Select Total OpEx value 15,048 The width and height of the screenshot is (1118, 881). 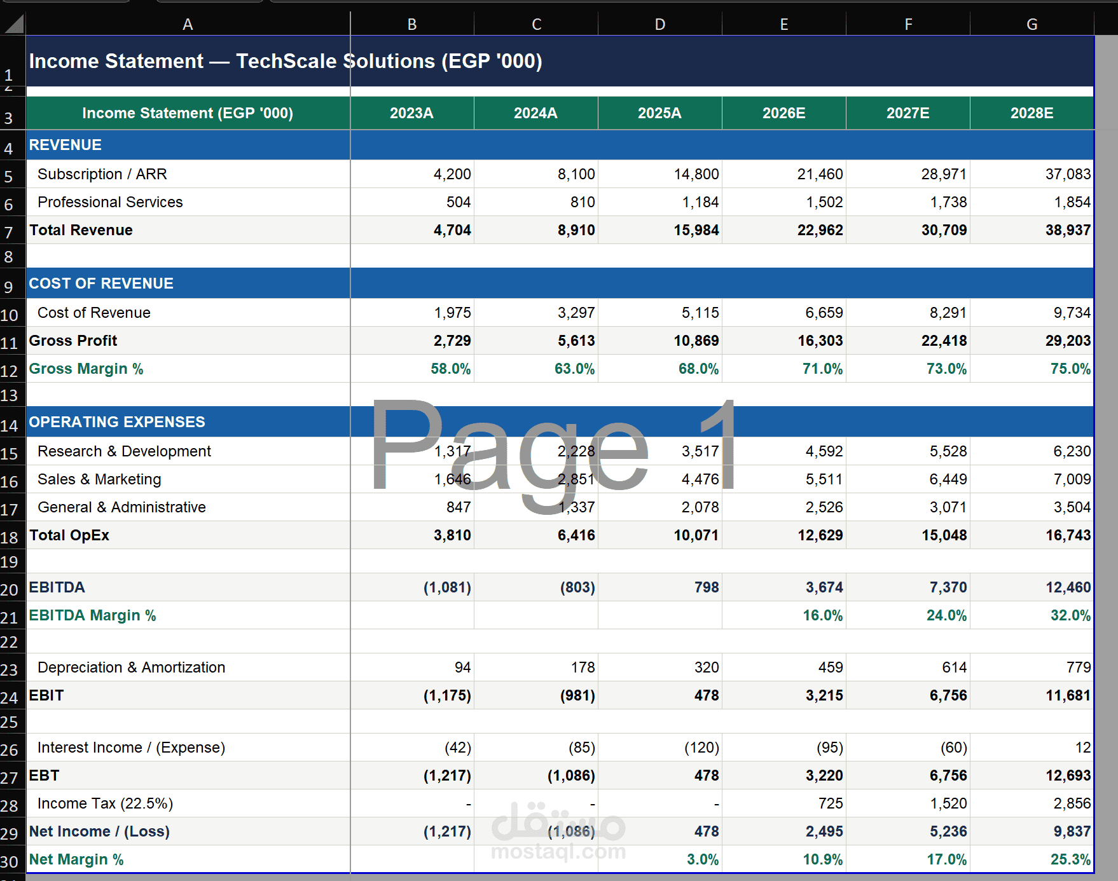pos(908,535)
